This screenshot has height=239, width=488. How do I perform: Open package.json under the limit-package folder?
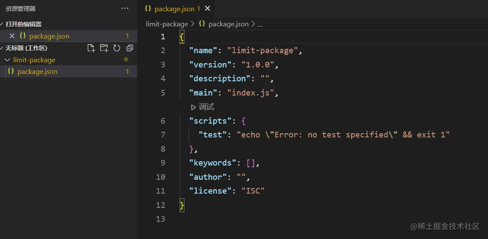[69, 72]
